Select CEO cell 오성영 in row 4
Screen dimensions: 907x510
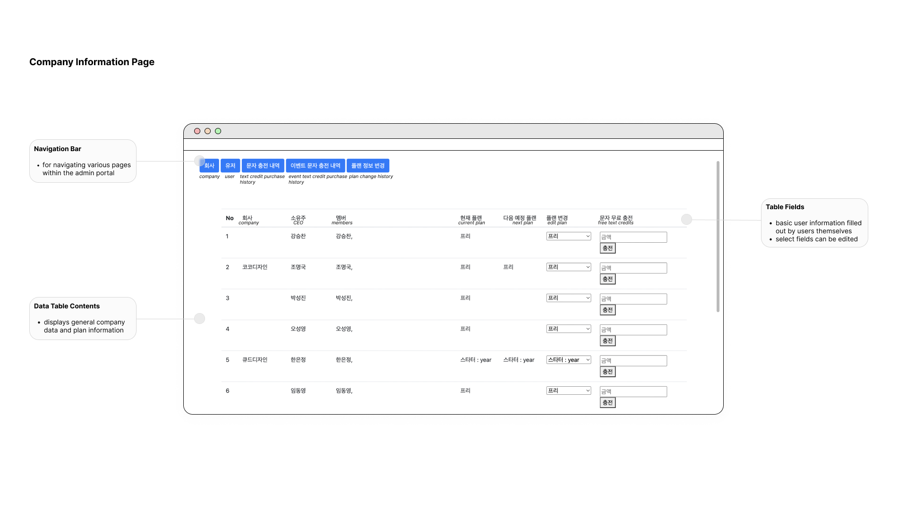298,329
